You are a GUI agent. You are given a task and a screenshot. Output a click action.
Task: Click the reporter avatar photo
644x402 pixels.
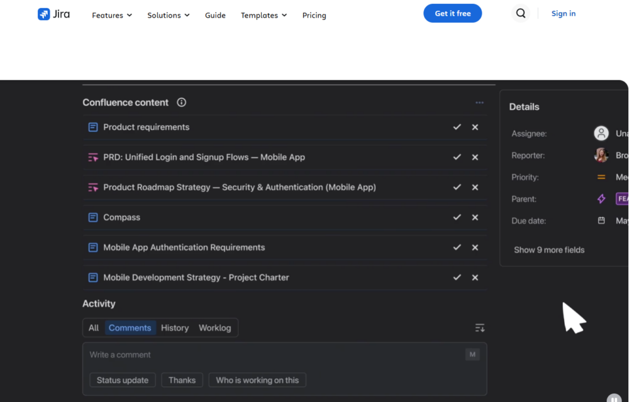[601, 155]
